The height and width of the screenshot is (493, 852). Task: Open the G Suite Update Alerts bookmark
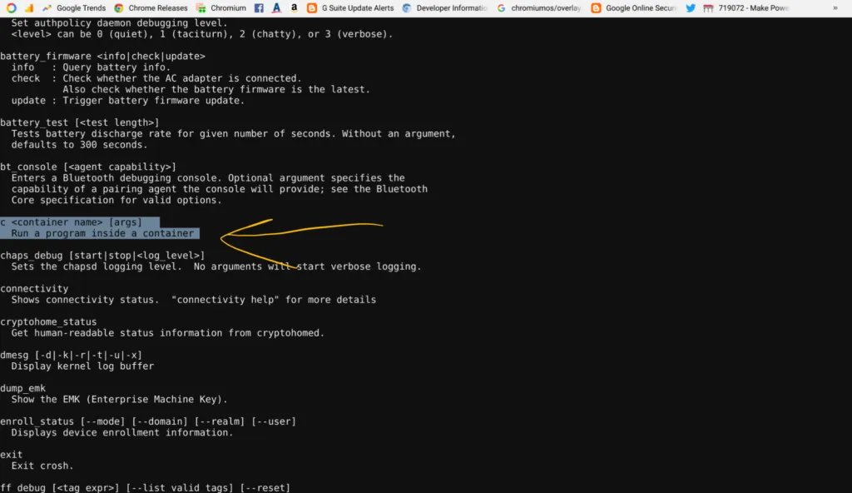click(x=350, y=7)
